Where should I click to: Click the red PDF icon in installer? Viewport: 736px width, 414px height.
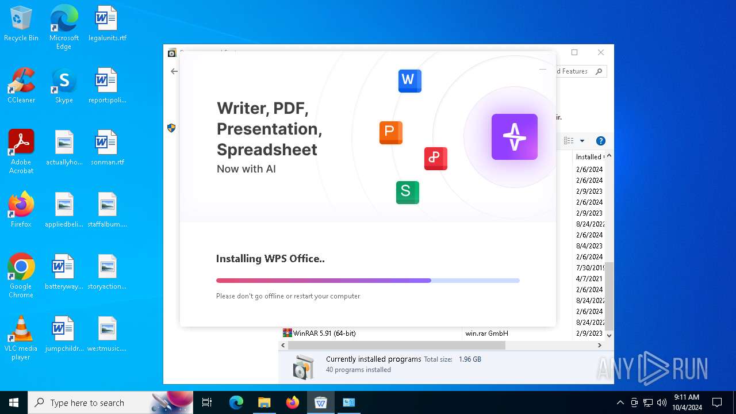tap(435, 158)
